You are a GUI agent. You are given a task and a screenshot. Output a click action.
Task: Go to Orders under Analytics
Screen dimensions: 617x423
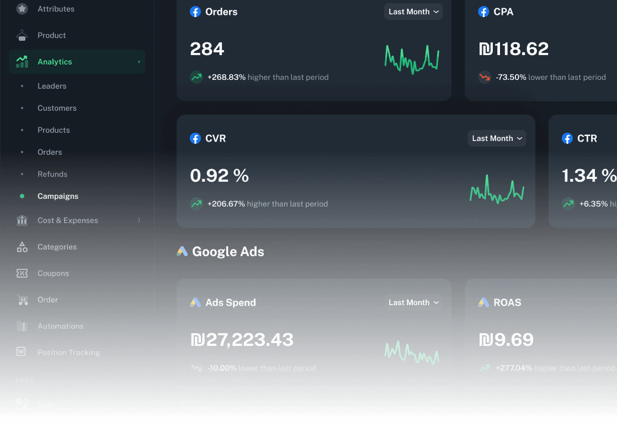(50, 152)
